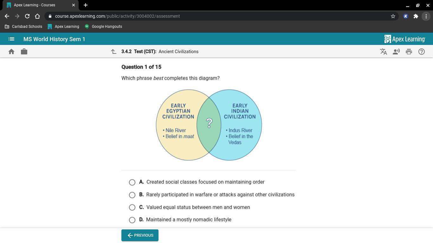433x243 pixels.
Task: Open the briefcase resources icon
Action: tap(24, 52)
